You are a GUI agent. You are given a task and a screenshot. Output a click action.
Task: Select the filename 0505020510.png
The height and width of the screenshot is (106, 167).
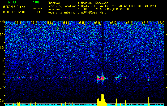tap(14, 7)
